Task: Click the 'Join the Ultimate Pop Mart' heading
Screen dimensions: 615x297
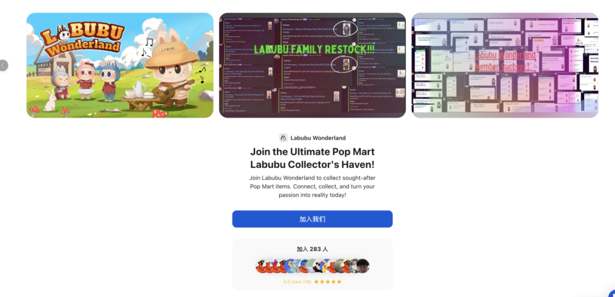Action: pos(312,152)
